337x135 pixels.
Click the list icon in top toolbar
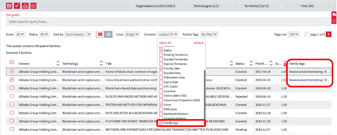click(x=33, y=6)
